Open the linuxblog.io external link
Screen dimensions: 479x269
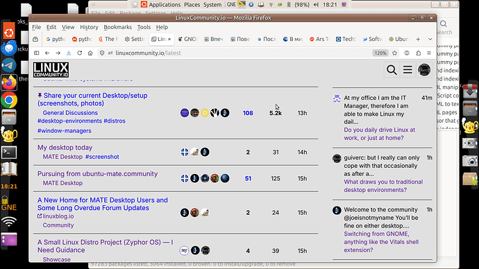coord(58,216)
